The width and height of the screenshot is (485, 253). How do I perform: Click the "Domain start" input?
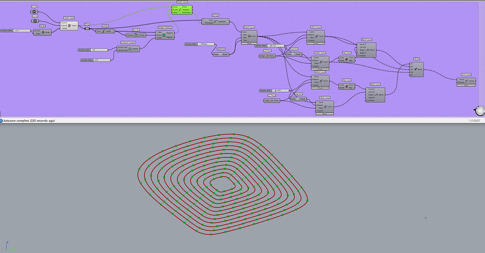click(x=123, y=47)
